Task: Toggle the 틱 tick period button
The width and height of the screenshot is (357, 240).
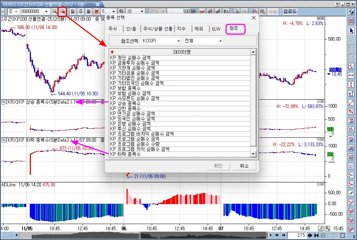Action: [121, 11]
